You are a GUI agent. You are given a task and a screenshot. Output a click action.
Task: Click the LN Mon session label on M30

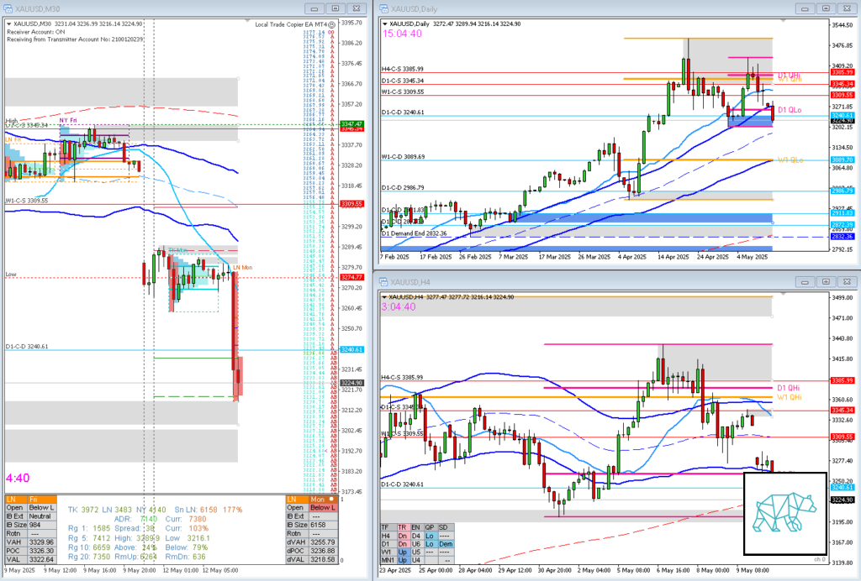(x=243, y=268)
